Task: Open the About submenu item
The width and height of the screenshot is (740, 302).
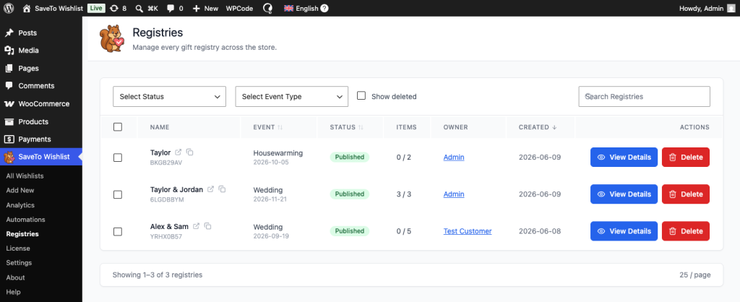Action: tap(16, 277)
